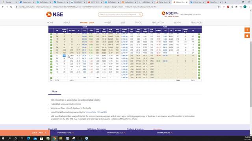Open the Mail app on the taskbar
Image resolution: width=252 pixels, height=141 pixels.
point(35,138)
